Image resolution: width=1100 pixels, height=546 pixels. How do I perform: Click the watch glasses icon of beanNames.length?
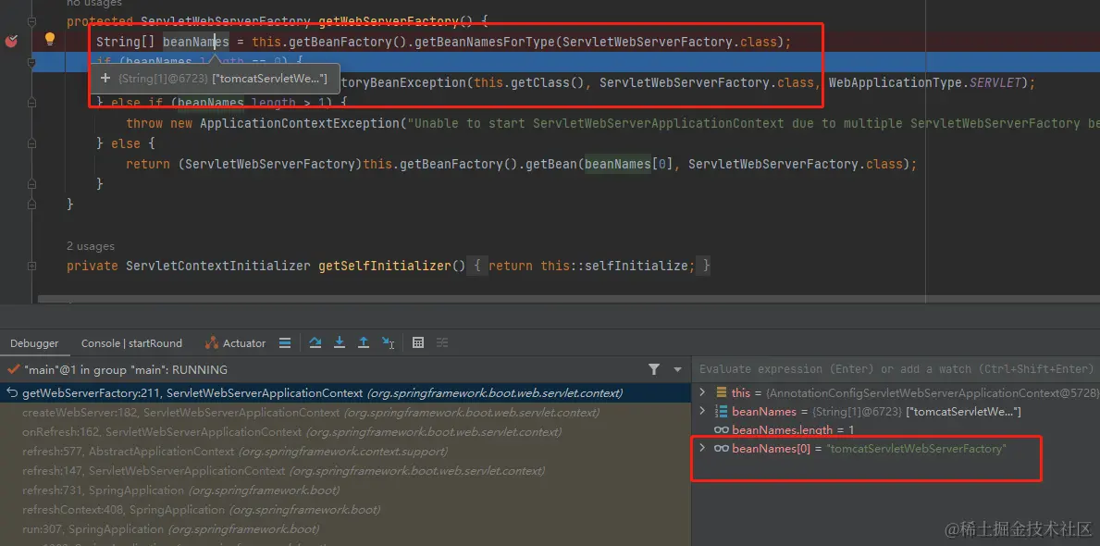[722, 429]
